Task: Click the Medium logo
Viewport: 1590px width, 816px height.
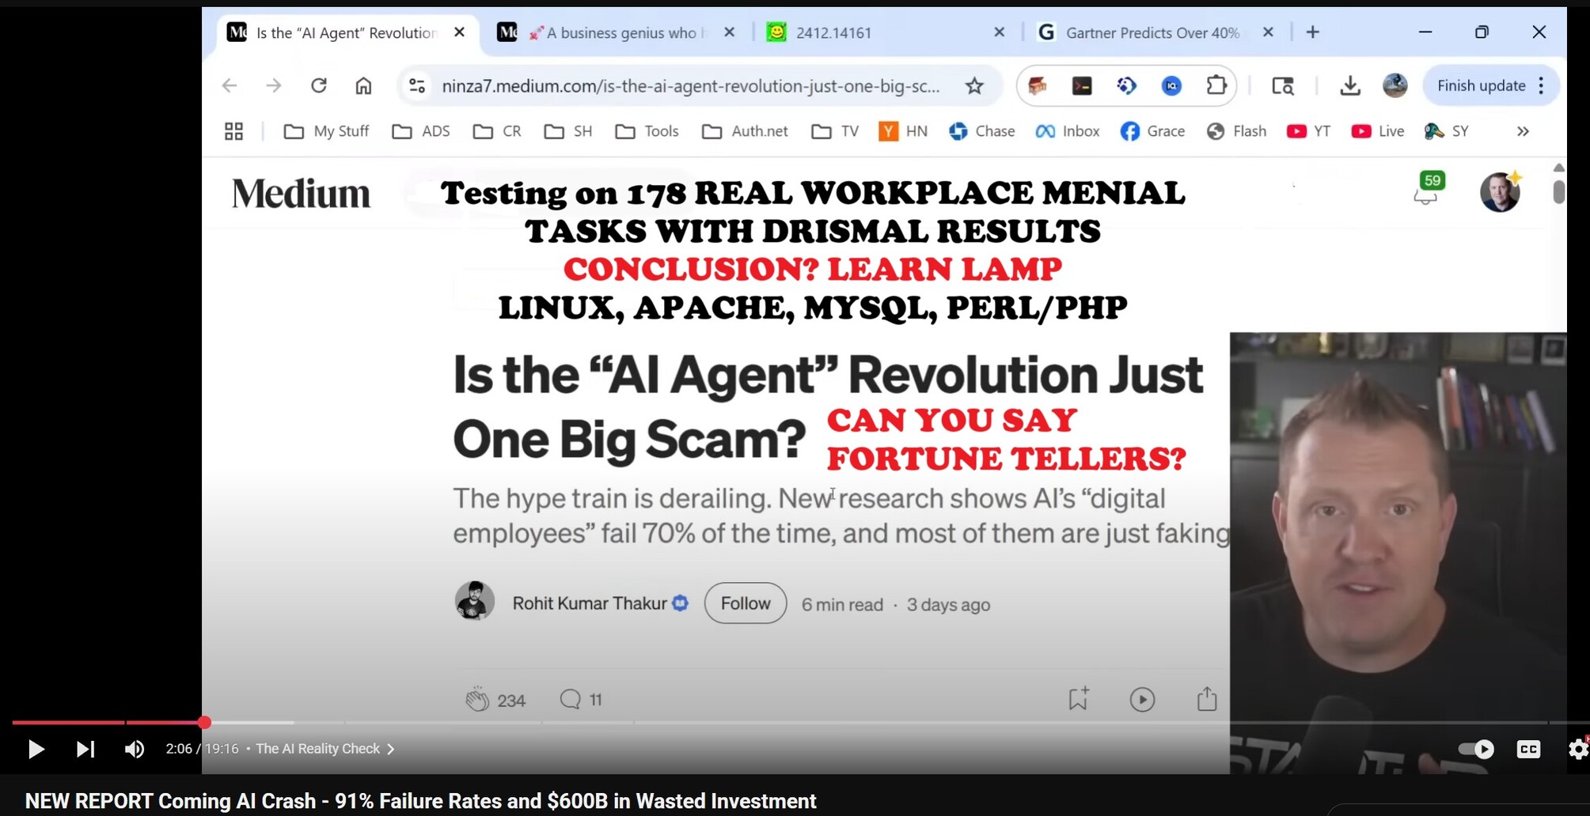Action: click(301, 194)
